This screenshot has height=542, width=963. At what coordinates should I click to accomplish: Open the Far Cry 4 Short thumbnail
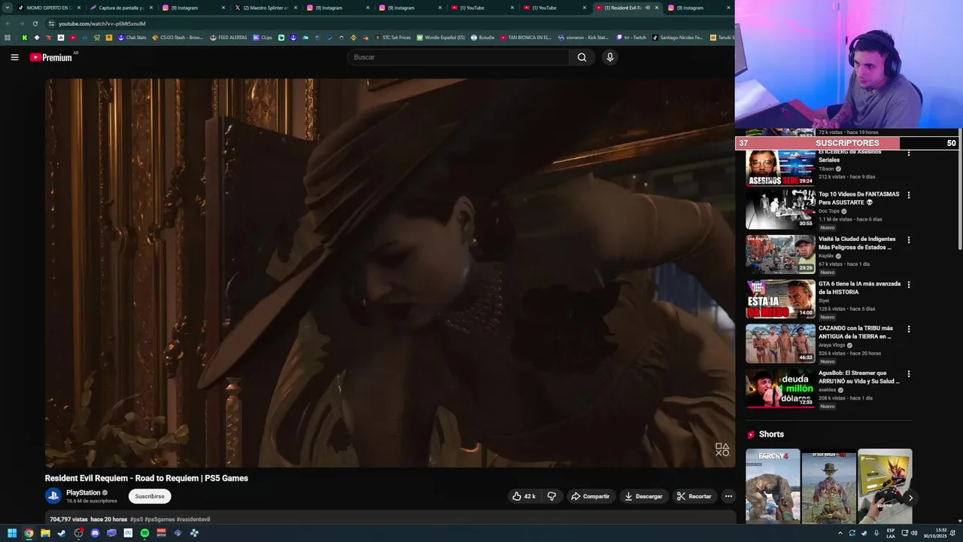(x=773, y=486)
